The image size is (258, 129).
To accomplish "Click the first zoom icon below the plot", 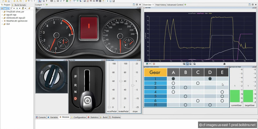I will [x=184, y=64].
